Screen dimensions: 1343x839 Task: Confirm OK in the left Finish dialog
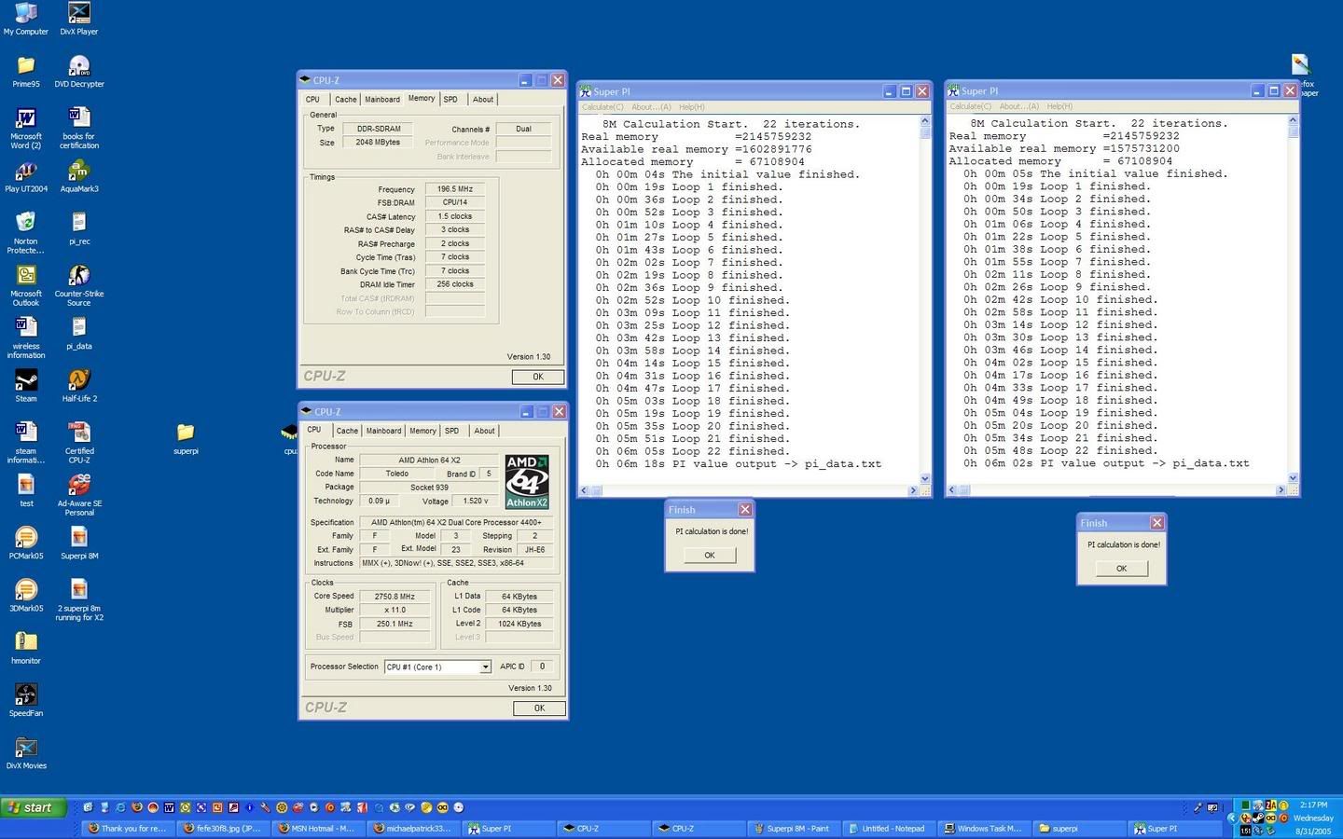[x=710, y=556]
